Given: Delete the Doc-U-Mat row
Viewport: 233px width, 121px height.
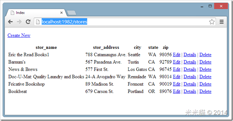Looking at the screenshot, I should [x=205, y=77].
